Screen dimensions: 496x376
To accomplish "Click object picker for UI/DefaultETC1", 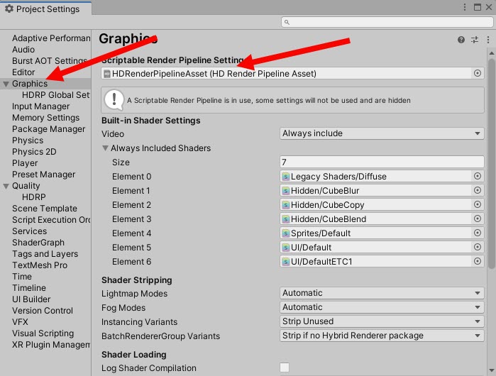I will [x=478, y=261].
